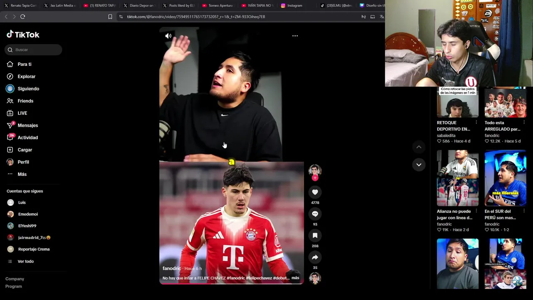This screenshot has width=533, height=300.
Task: Follow creator with red plus button
Action: coord(315,178)
